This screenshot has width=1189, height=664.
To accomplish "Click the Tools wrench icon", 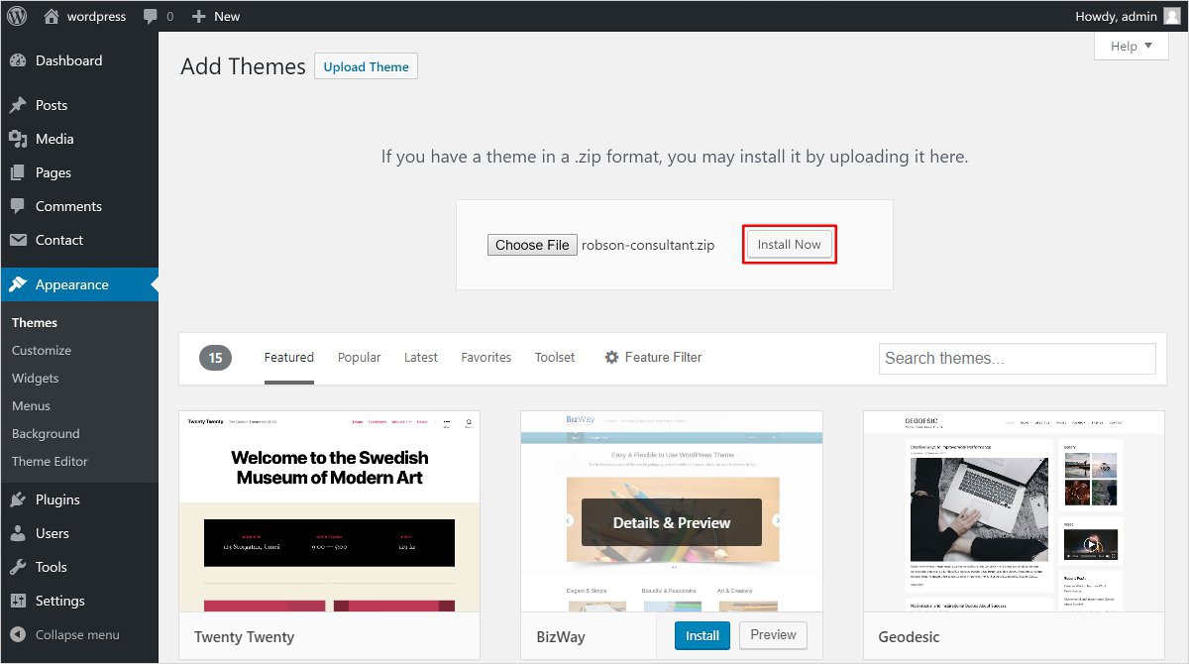I will click(x=18, y=567).
